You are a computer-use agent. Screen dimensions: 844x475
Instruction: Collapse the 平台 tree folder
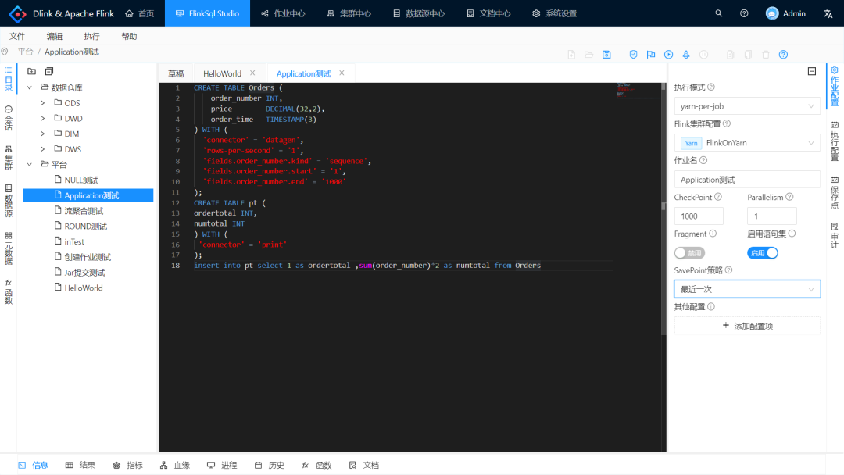click(30, 164)
